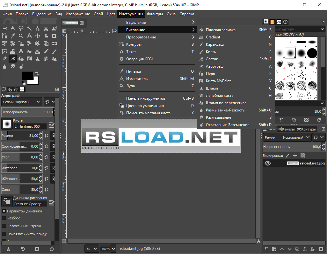Swap foreground and background colors arrow icon

pyautogui.click(x=37, y=73)
